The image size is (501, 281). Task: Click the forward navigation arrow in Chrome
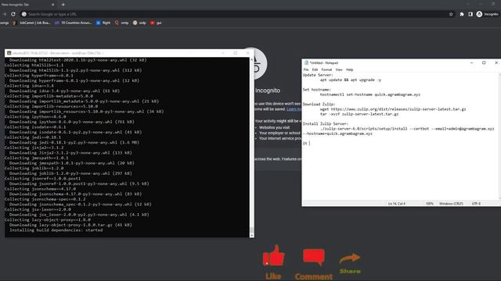click(x=4, y=14)
